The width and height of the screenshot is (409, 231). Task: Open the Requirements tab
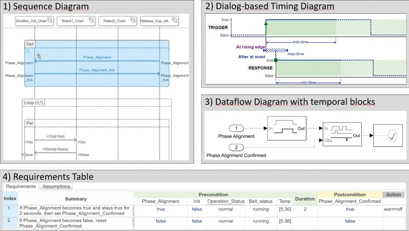[21, 186]
